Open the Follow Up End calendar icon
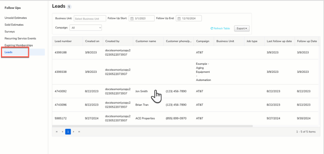The height and width of the screenshot is (154, 324). pos(179,18)
